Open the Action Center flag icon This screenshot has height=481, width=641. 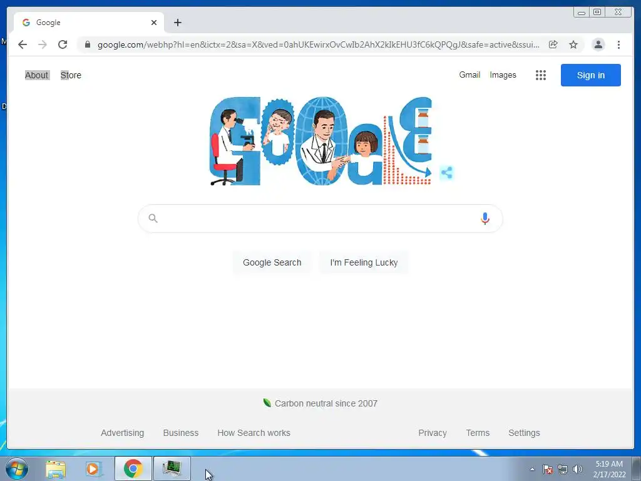coord(548,469)
